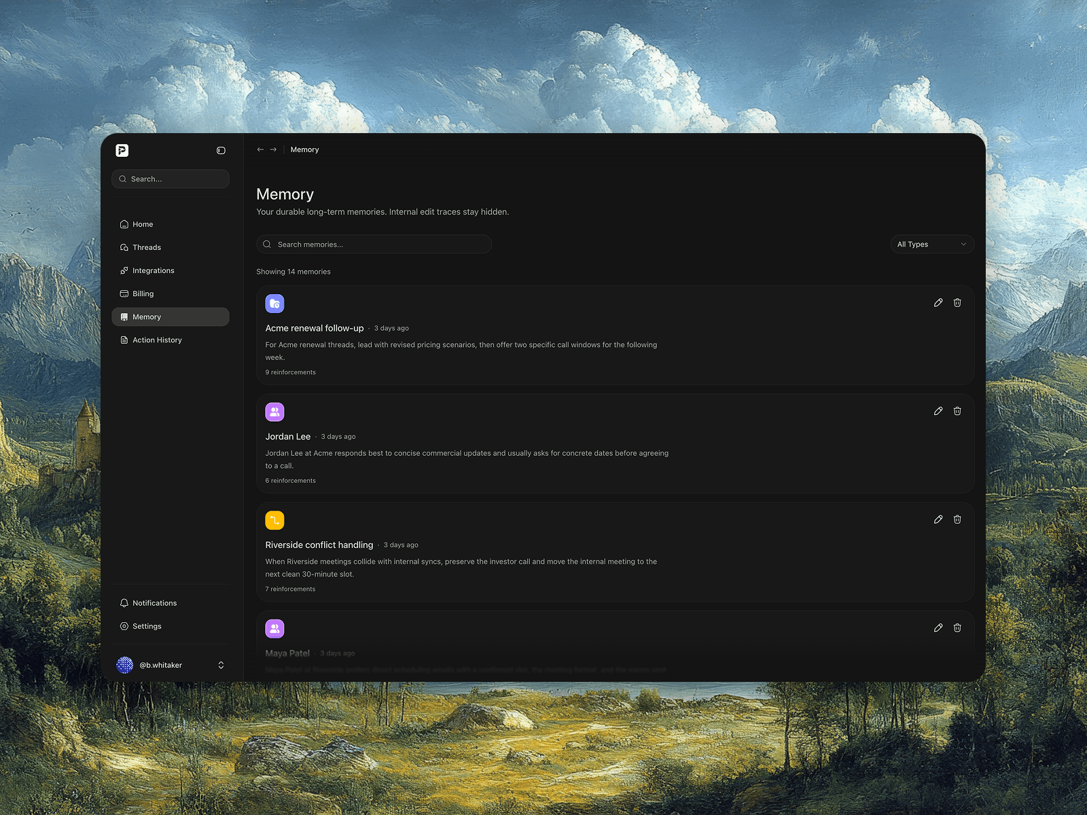Open the Home page
Viewport: 1087px width, 815px height.
(x=171, y=224)
